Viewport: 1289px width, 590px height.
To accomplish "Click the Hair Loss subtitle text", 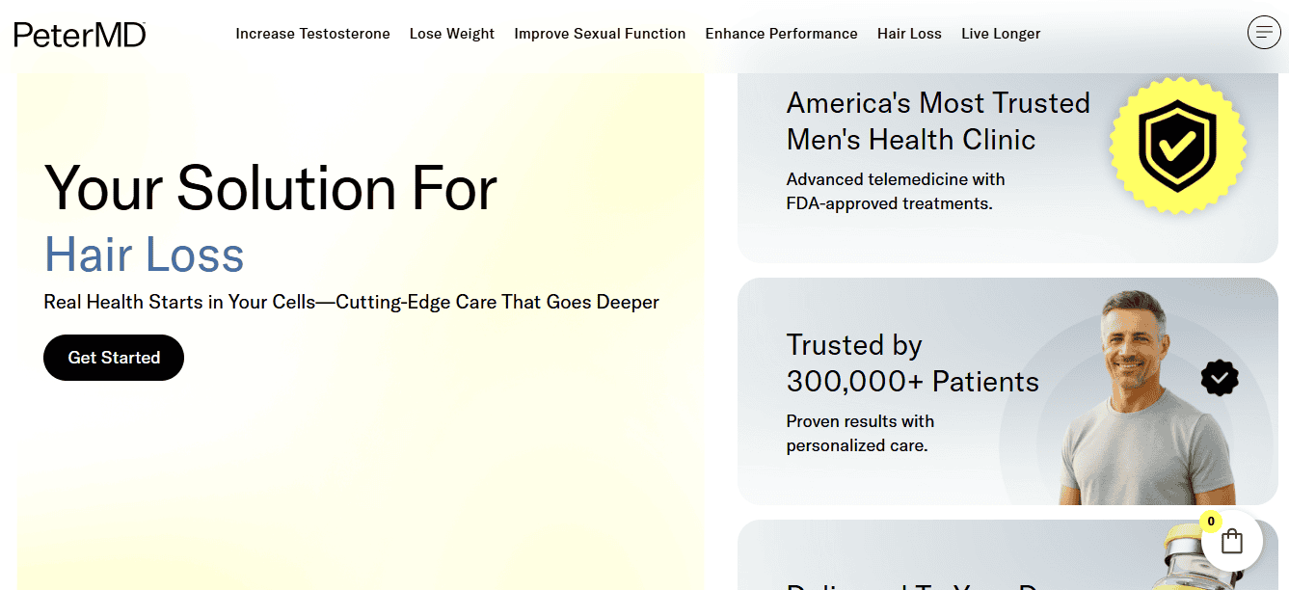I will point(144,255).
